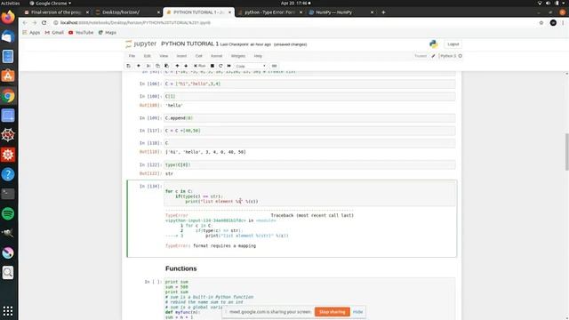Open Terminal from the dock

(8, 194)
